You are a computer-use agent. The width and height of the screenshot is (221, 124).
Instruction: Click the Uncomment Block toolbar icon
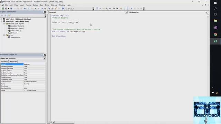(x=127, y=9)
